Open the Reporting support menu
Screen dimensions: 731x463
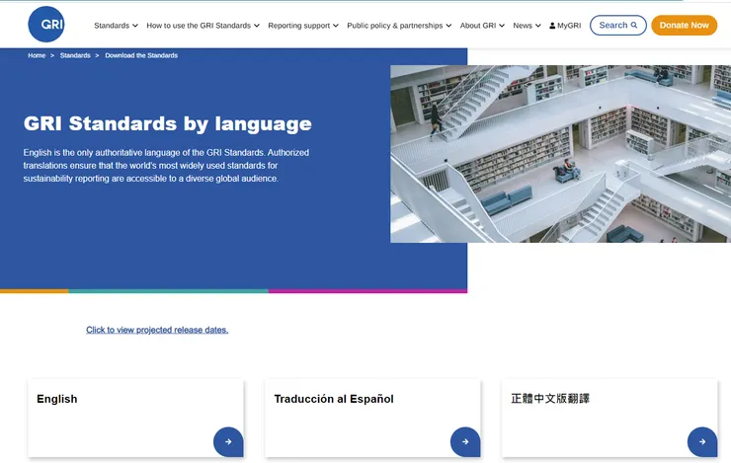click(x=299, y=26)
